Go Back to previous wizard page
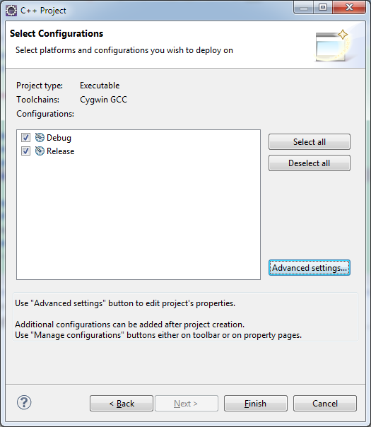Image resolution: width=371 pixels, height=427 pixels. tap(122, 403)
